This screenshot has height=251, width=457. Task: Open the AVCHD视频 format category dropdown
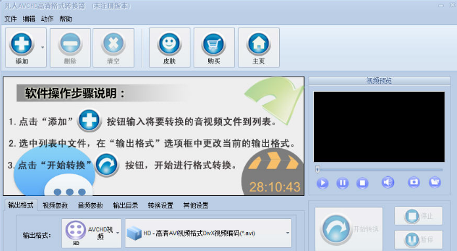tap(91, 233)
